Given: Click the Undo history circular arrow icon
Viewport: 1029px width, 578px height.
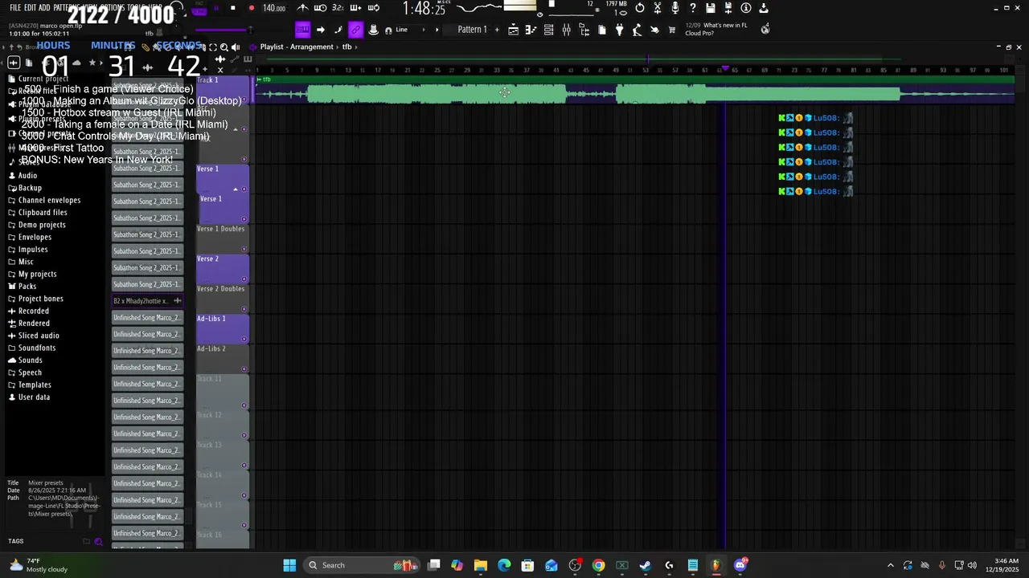Looking at the screenshot, I should [639, 8].
